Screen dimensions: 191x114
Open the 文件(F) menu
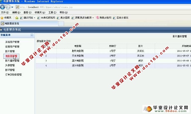[x=5, y=12]
